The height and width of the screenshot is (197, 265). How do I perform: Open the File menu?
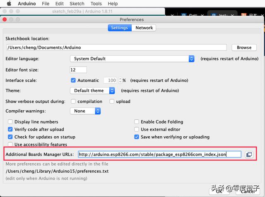46,4
